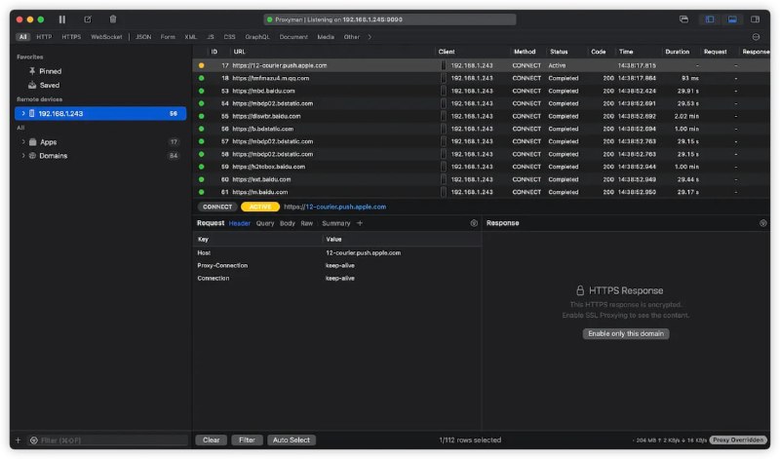Screen dimensions: 780x459
Task: Toggle the left sidebar layout icon
Action: (x=710, y=19)
